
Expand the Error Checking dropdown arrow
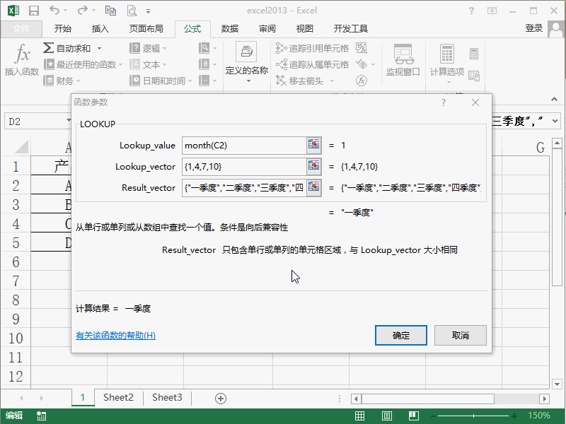point(374,65)
